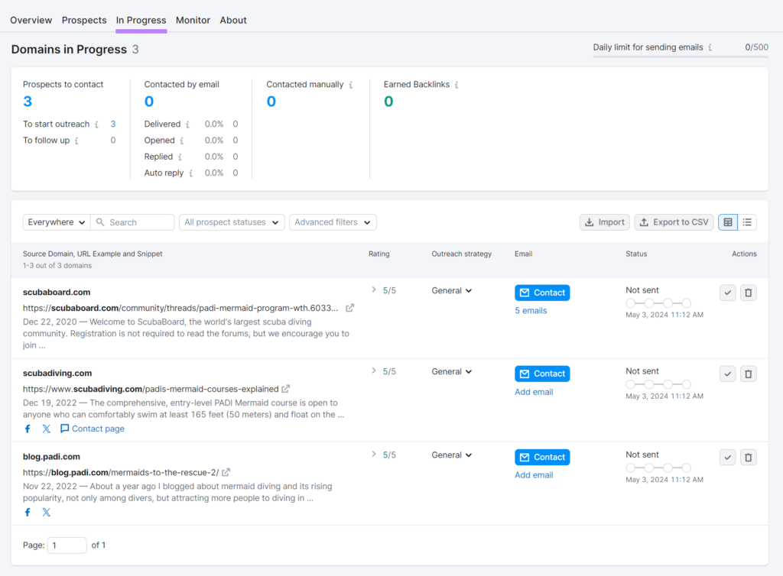The image size is (783, 576).
Task: Click the Status column header
Action: [x=636, y=254]
